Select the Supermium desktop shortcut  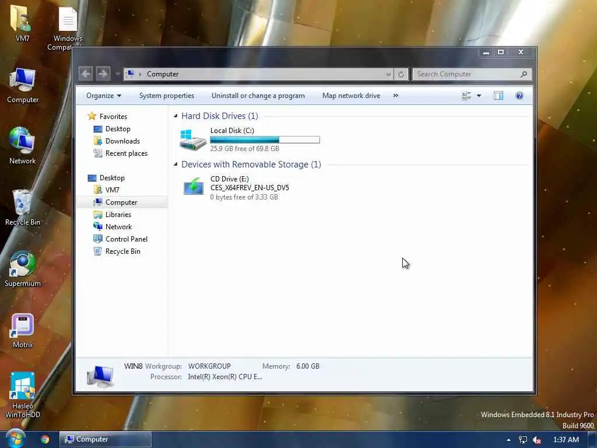[23, 268]
